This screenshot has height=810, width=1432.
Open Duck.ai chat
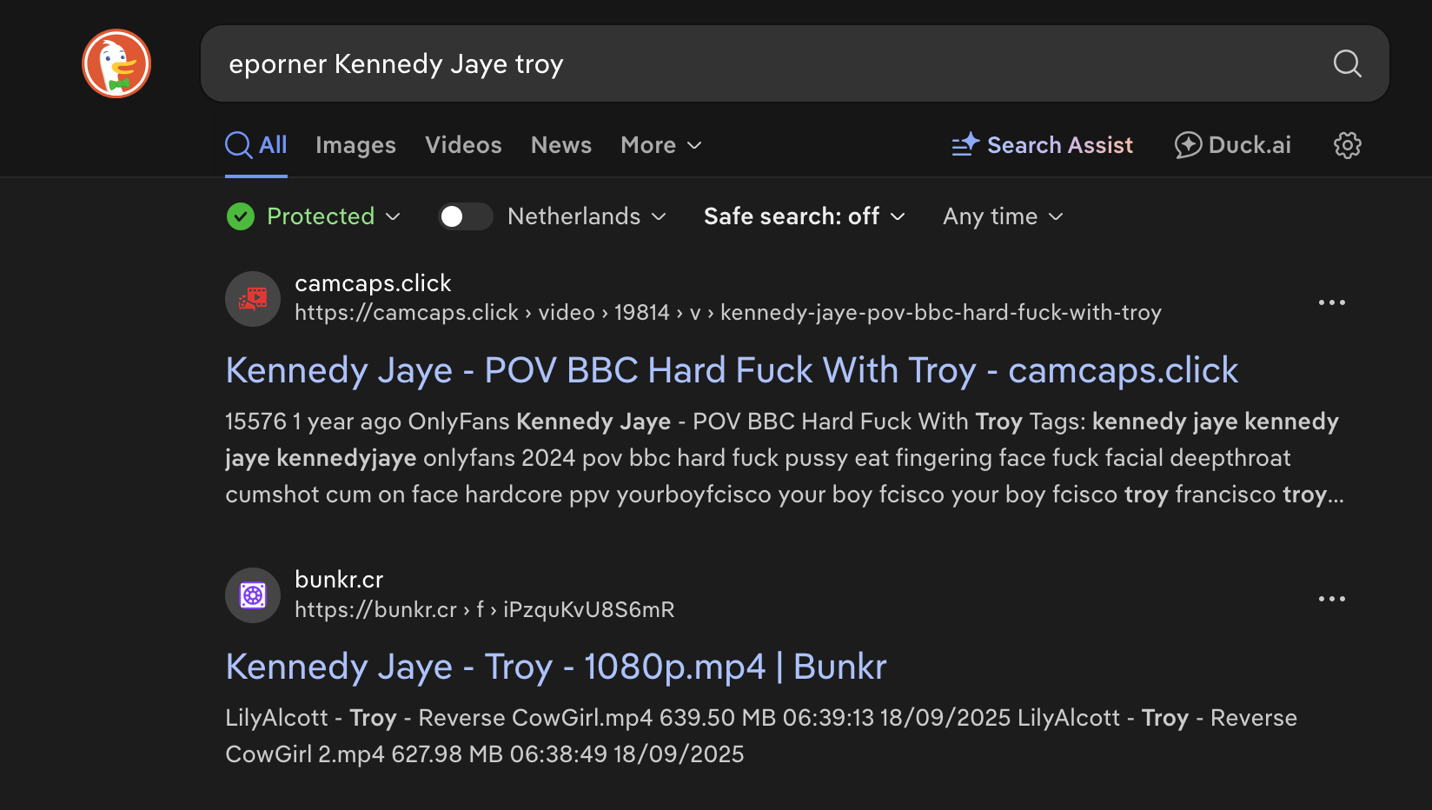point(1233,145)
